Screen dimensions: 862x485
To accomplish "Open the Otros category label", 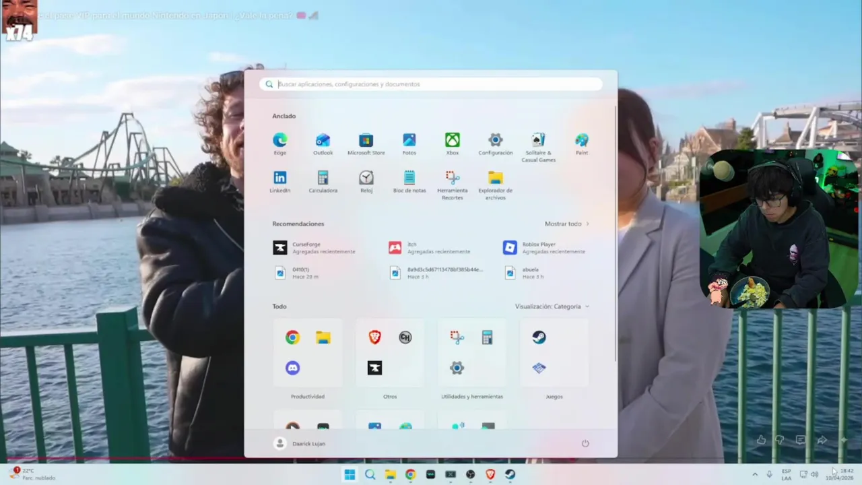I will click(390, 397).
